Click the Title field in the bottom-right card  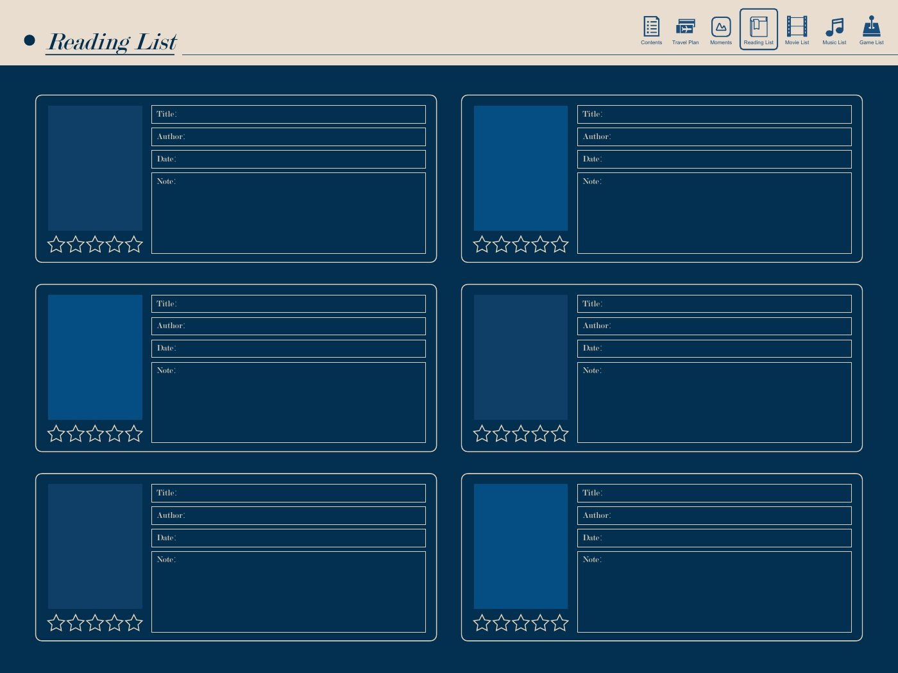715,493
